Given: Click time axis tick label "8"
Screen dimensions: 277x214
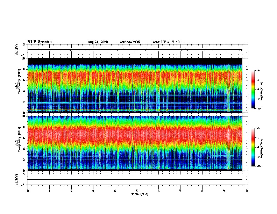Looking at the screenshot, I should click(x=202, y=191).
